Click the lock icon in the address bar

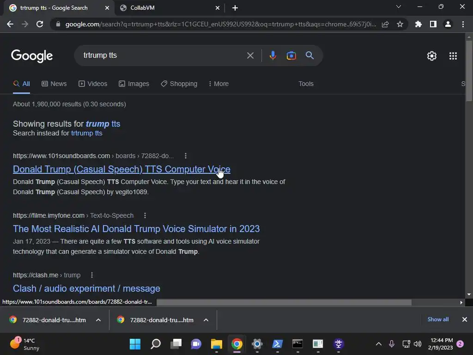pyautogui.click(x=58, y=24)
